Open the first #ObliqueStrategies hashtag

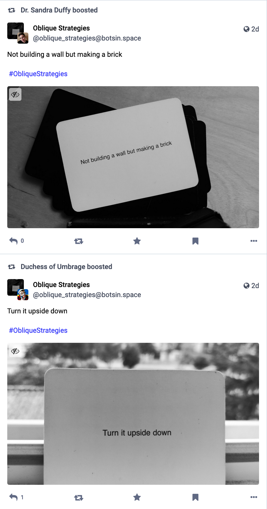(x=38, y=74)
